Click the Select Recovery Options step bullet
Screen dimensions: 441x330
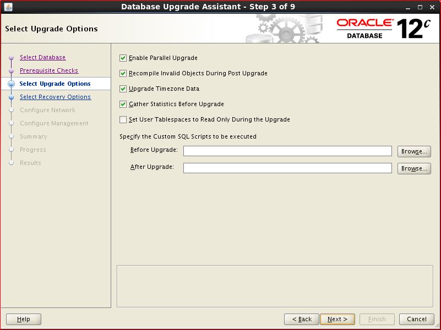pyautogui.click(x=11, y=97)
